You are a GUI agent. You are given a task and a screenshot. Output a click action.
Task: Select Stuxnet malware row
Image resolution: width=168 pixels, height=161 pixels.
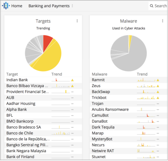click(x=128, y=157)
